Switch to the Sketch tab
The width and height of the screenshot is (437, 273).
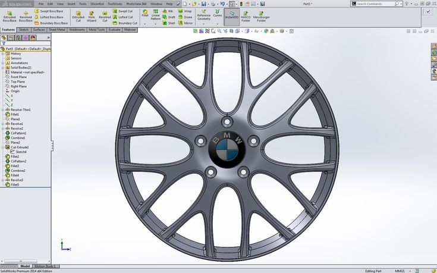pos(24,30)
